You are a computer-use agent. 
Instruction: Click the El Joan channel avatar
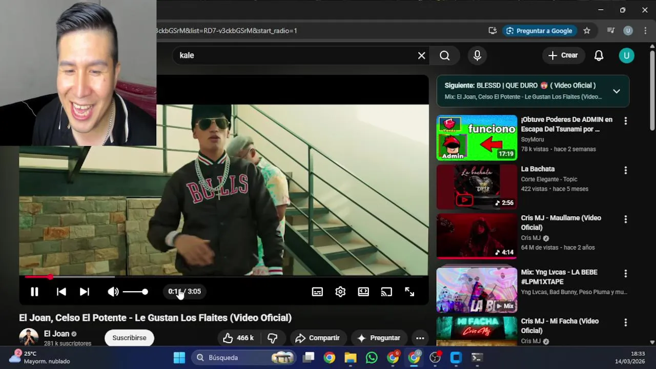[x=29, y=337]
